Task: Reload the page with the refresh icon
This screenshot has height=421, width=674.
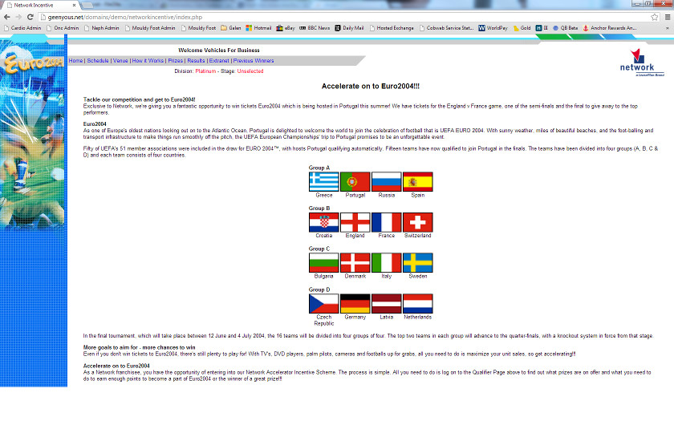Action: tap(30, 17)
